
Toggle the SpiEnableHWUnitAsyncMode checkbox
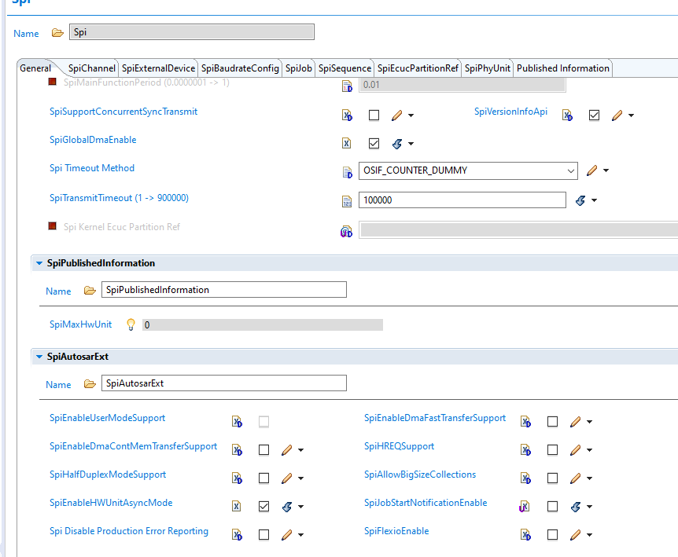click(x=263, y=507)
